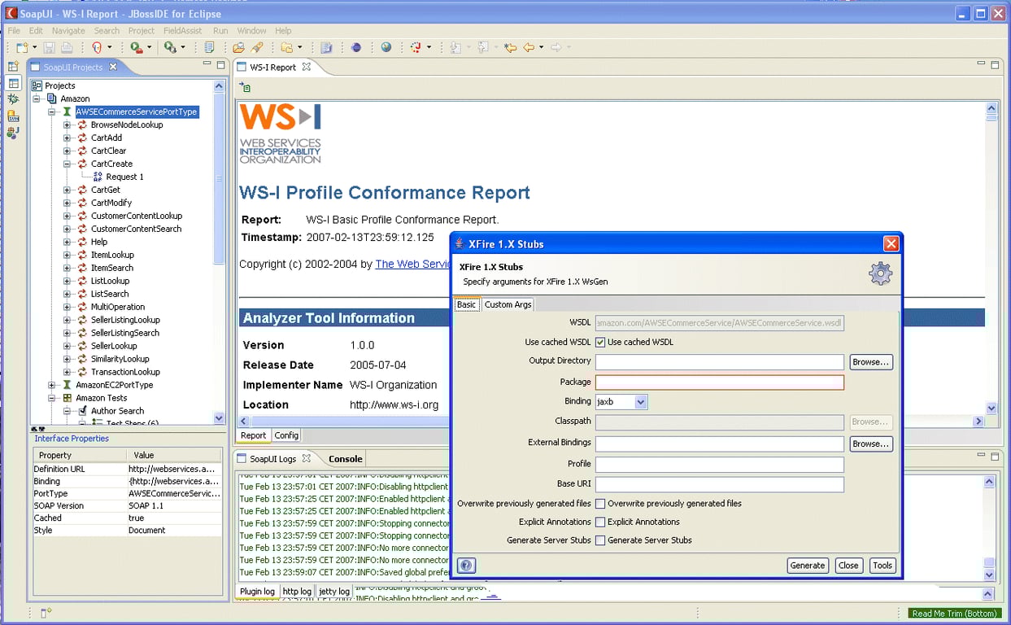This screenshot has height=625, width=1011.
Task: Open the Binding jaxb dropdown
Action: pos(640,402)
